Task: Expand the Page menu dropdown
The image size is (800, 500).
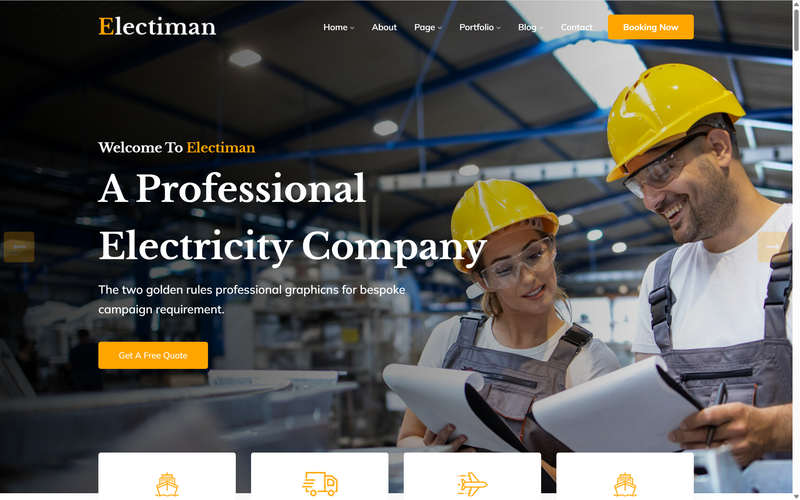Action: coord(428,27)
